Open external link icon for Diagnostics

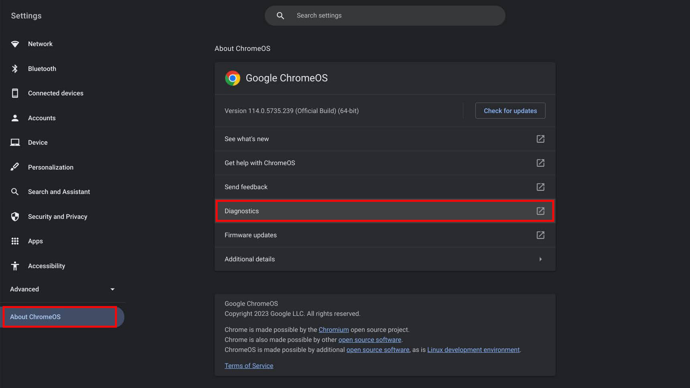point(540,211)
